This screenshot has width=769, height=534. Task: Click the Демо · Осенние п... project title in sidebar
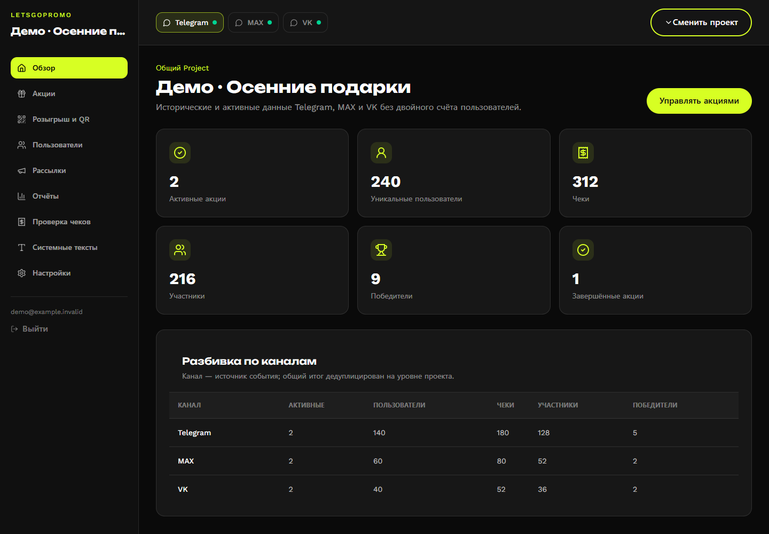[68, 31]
